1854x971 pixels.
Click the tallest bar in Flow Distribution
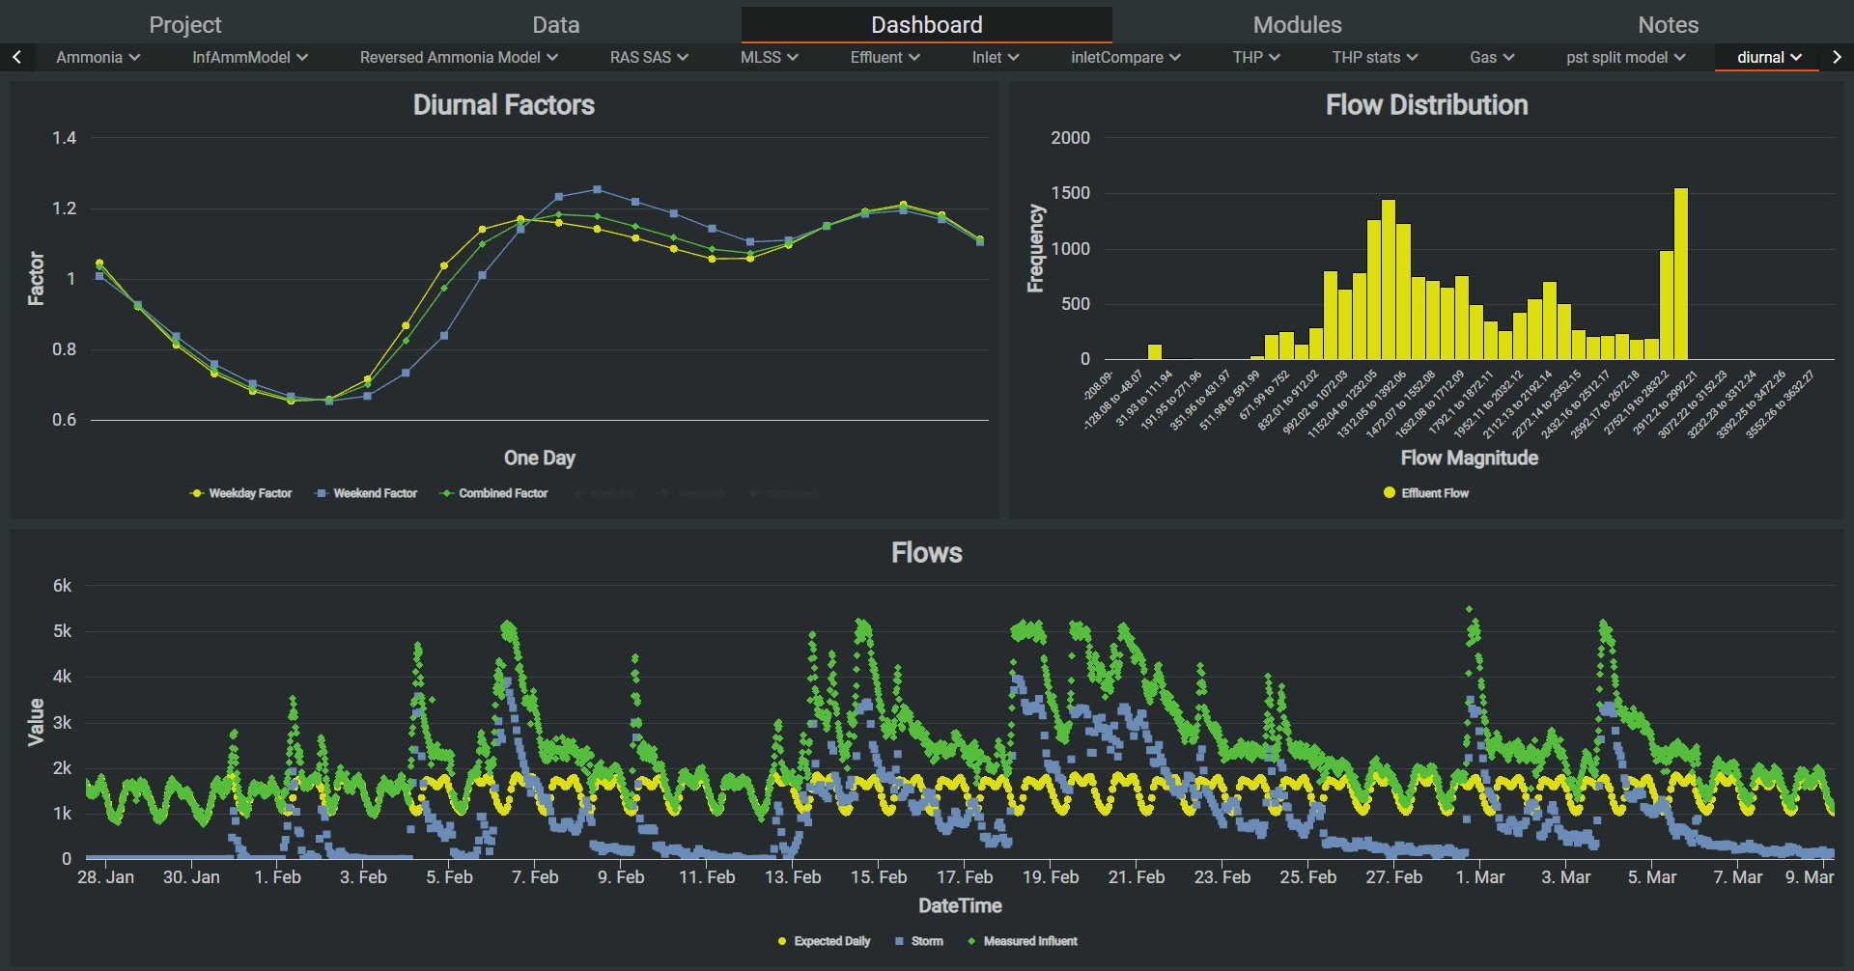tap(1681, 274)
